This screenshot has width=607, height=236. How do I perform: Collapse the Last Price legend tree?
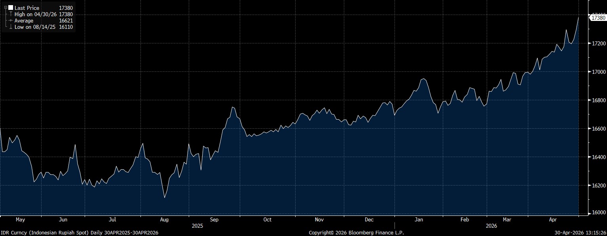6,7
